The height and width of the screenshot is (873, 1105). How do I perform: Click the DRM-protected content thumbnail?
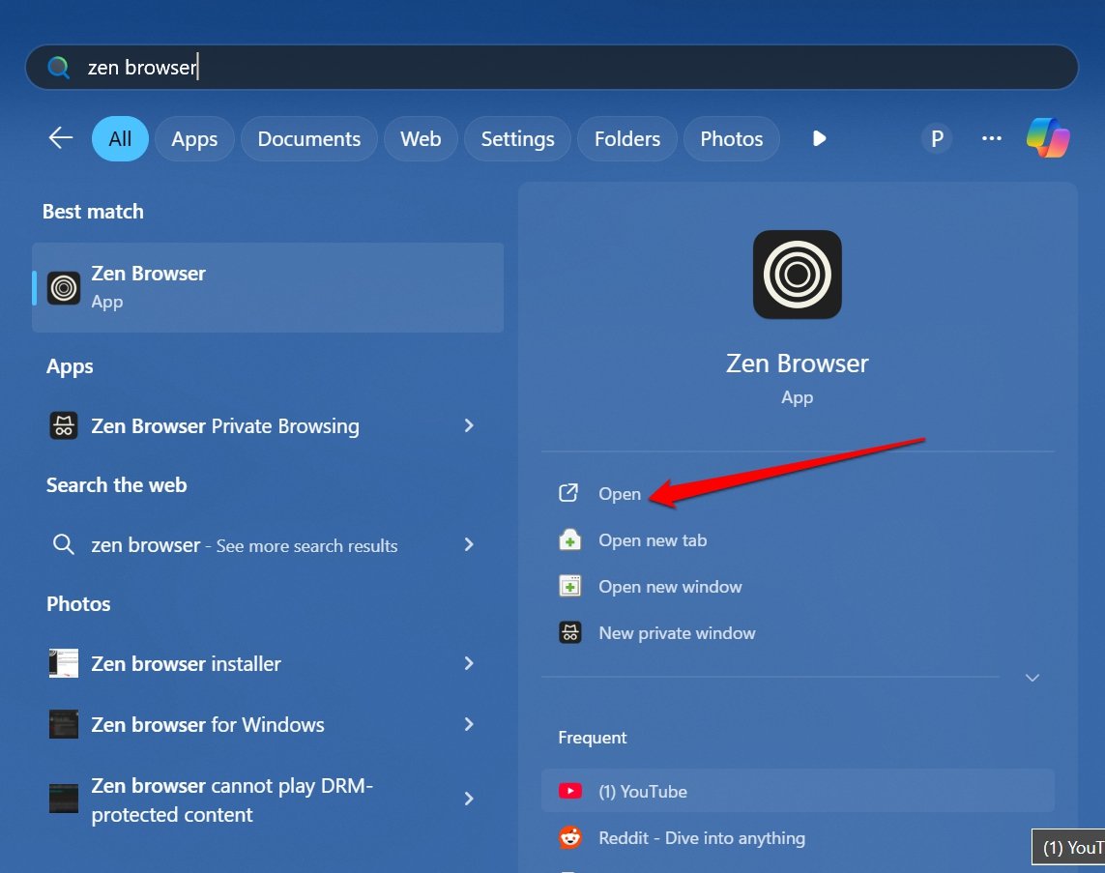64,799
